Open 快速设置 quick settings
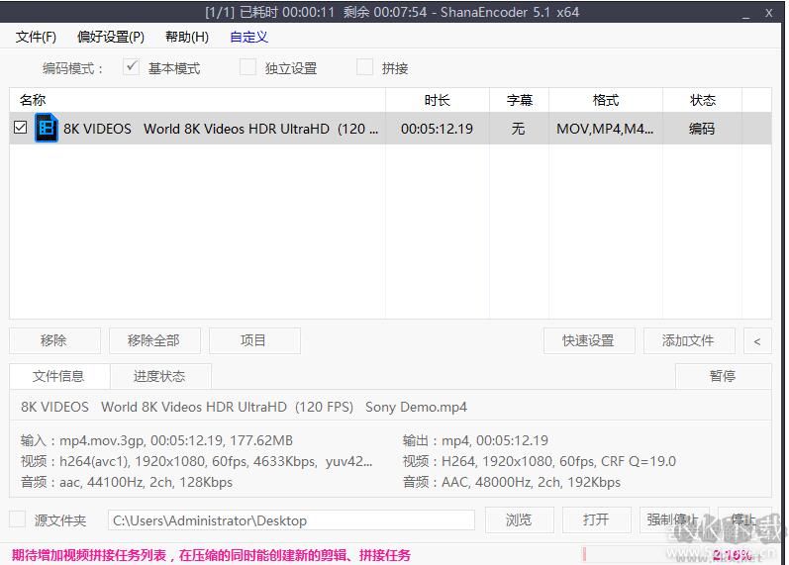The image size is (789, 565). coord(588,340)
